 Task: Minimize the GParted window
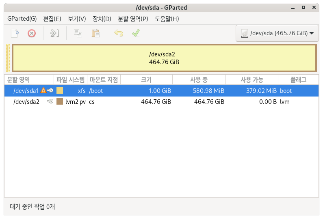coord(293,8)
